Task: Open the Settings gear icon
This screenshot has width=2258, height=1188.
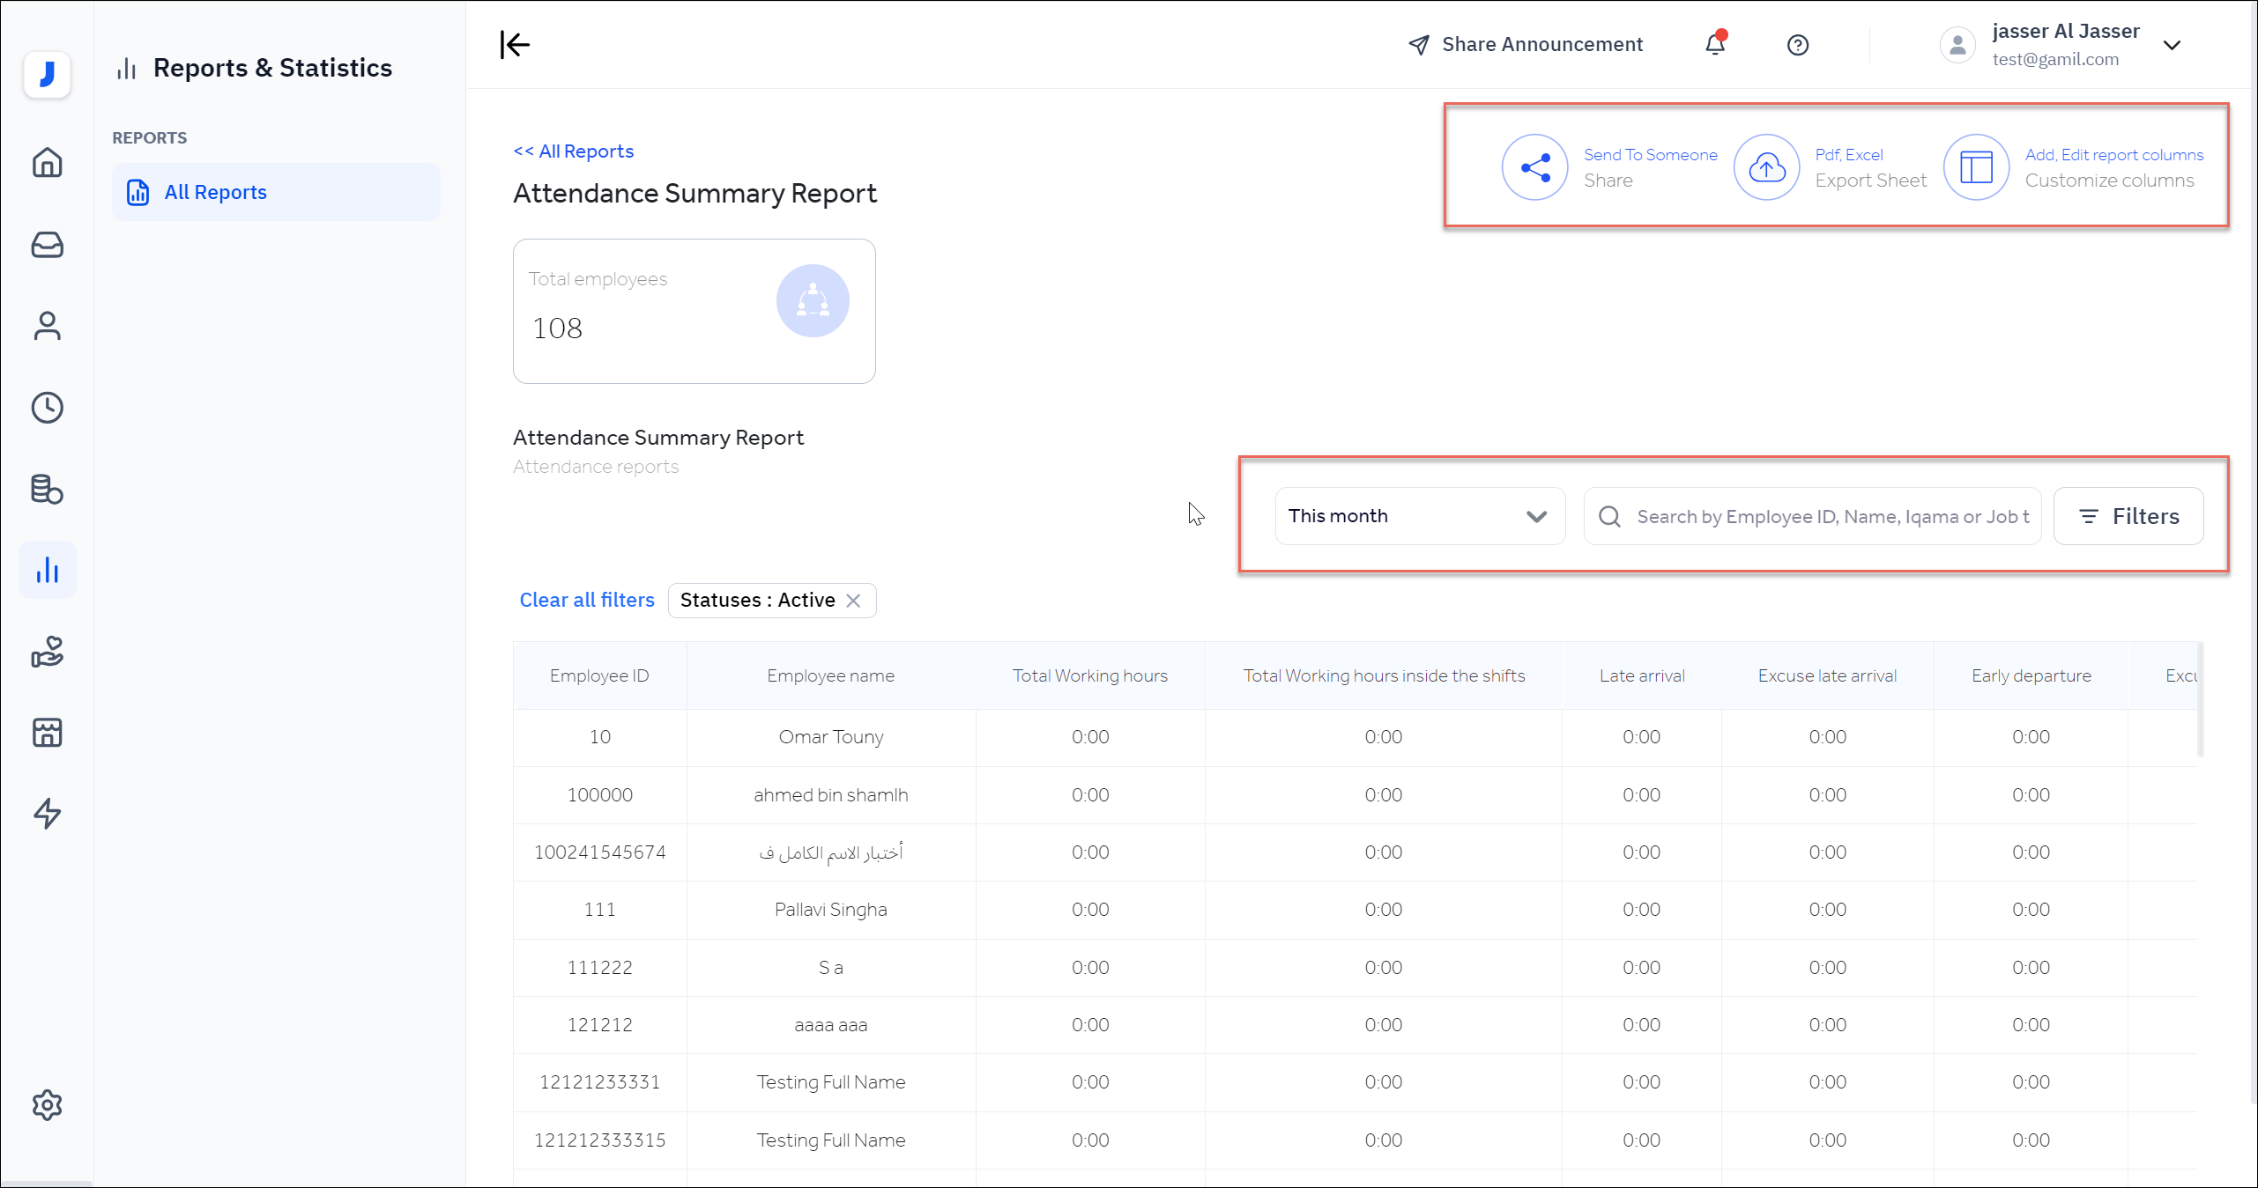Action: [47, 1105]
